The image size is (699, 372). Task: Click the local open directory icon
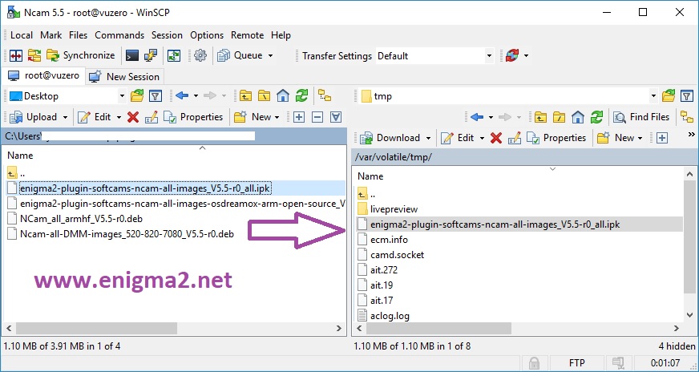[x=137, y=95]
